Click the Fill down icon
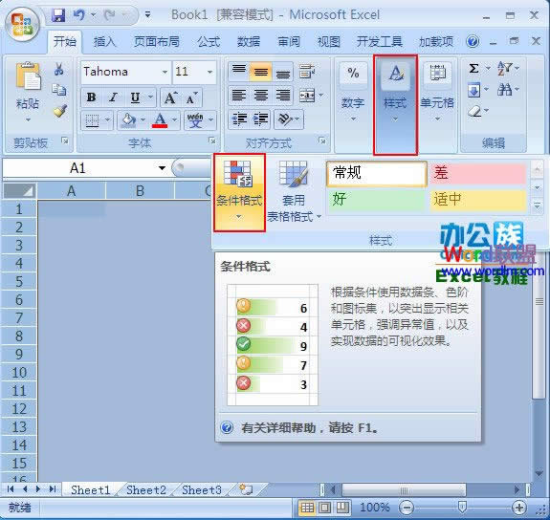Image resolution: width=550 pixels, height=520 pixels. [x=473, y=91]
